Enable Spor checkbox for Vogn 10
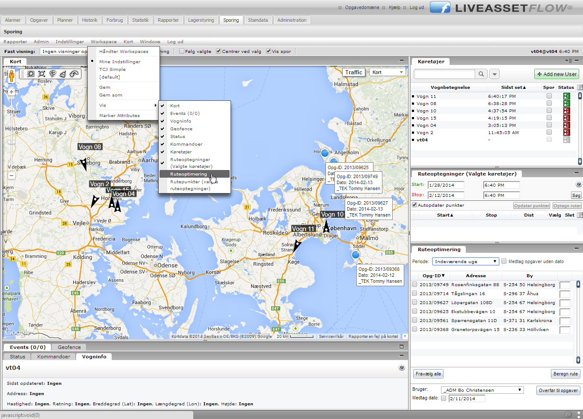 (x=549, y=111)
